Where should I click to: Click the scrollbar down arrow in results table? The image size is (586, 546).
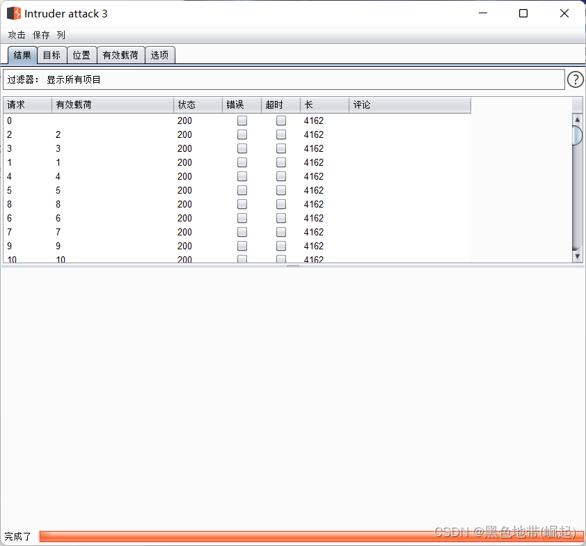577,256
